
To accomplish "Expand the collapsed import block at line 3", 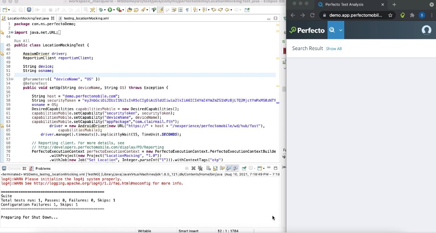I will [x=12, y=32].
